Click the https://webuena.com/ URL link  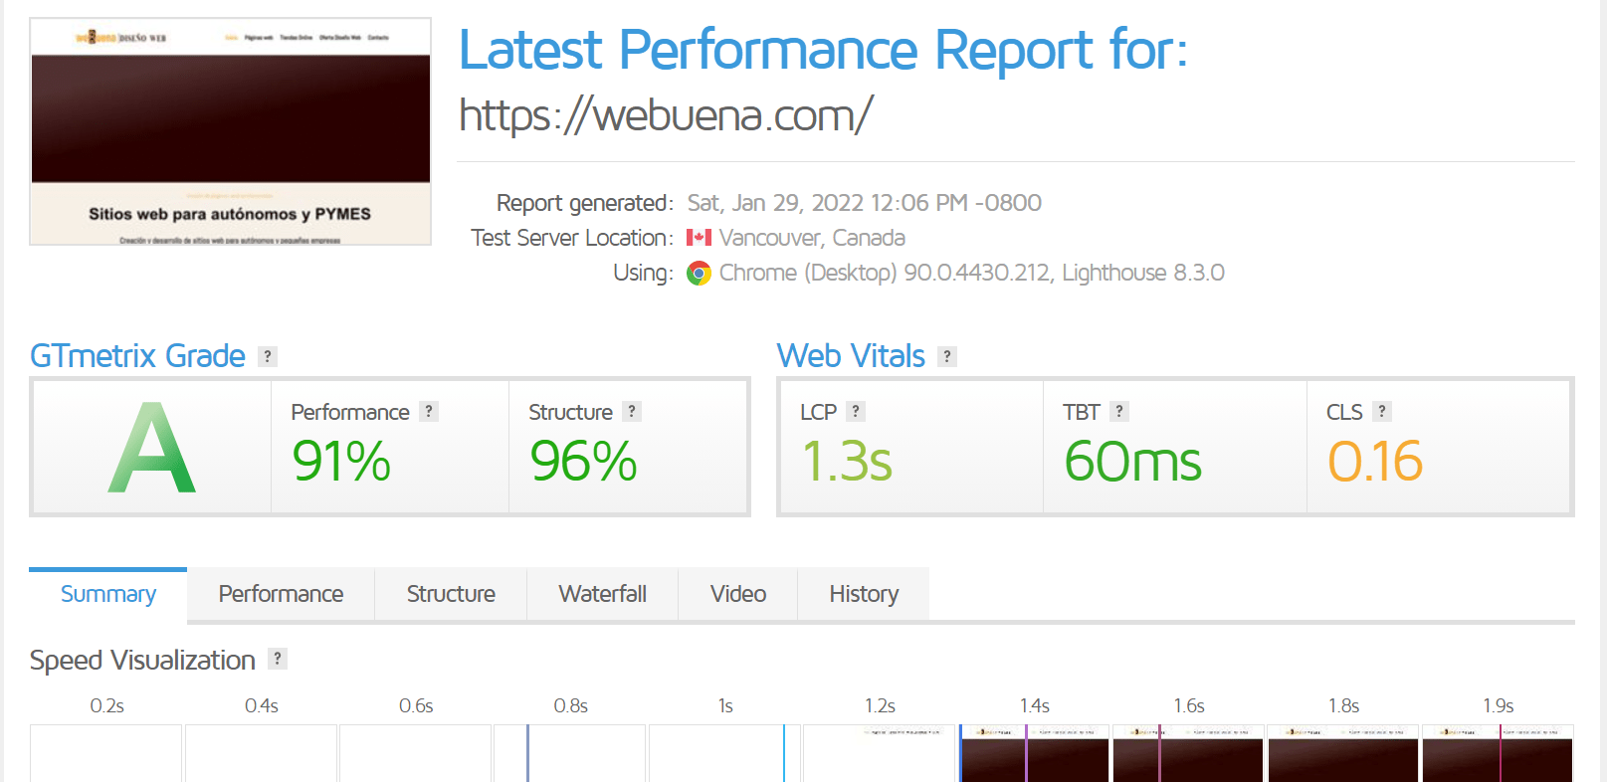coord(666,115)
